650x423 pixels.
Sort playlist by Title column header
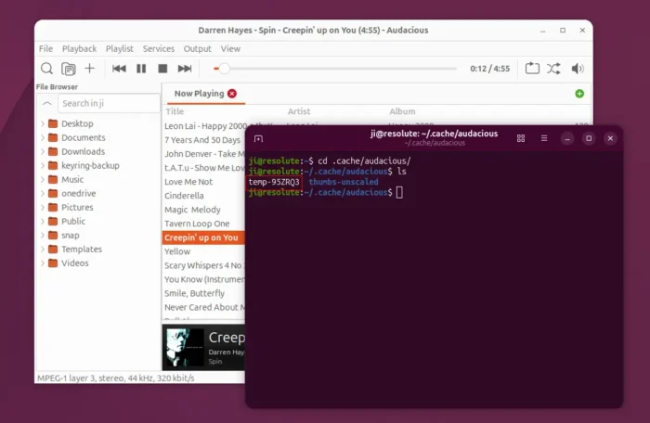pos(175,111)
